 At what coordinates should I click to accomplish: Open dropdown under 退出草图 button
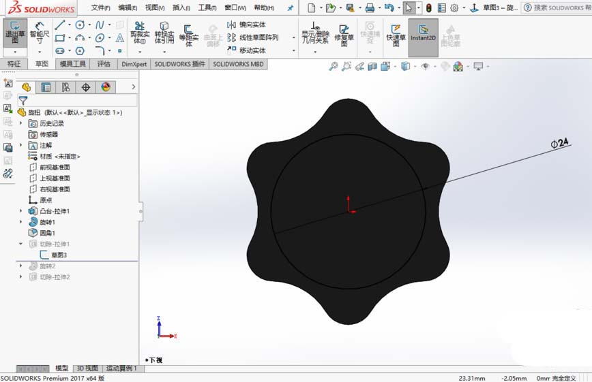[x=15, y=52]
